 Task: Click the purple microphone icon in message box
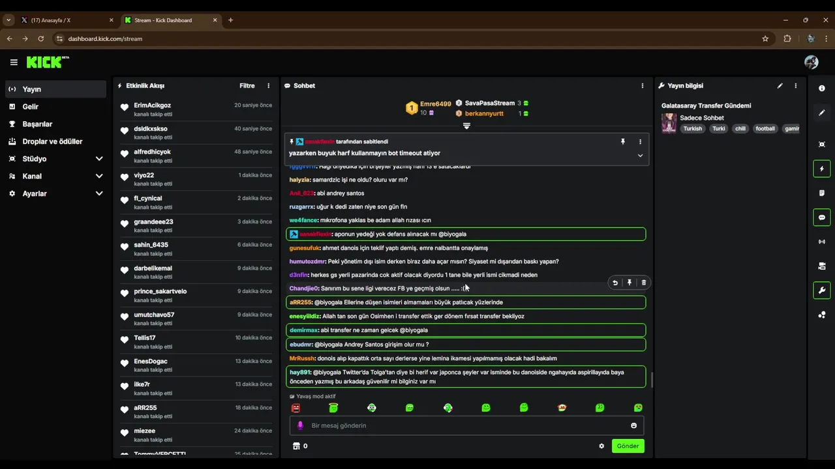pos(300,425)
